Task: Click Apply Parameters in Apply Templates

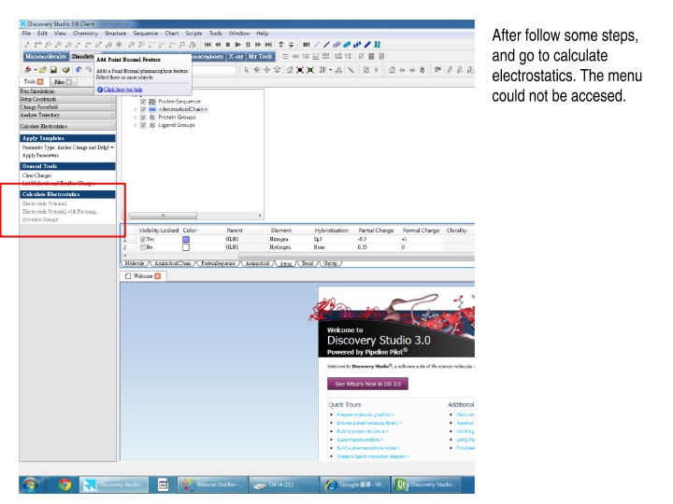Action: 40,156
